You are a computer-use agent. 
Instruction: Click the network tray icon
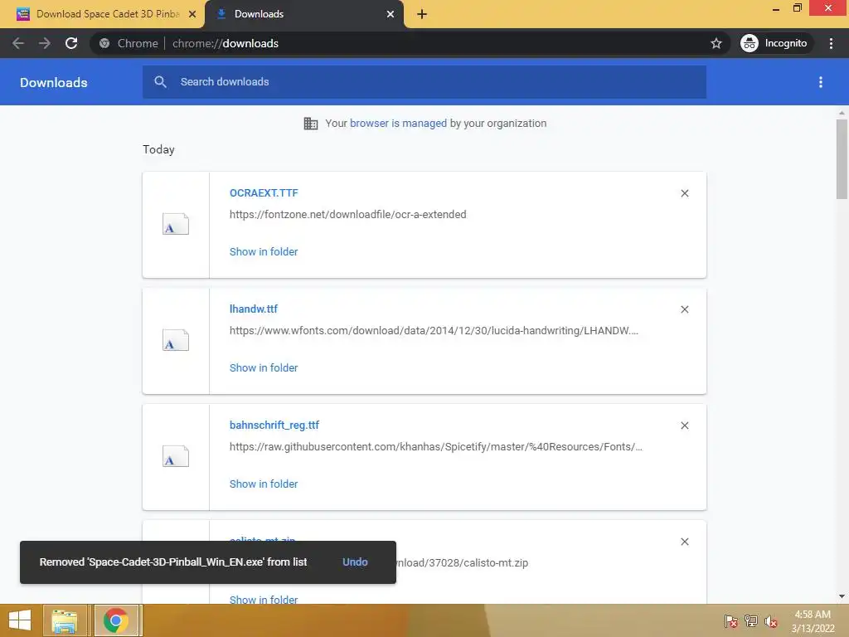(751, 621)
